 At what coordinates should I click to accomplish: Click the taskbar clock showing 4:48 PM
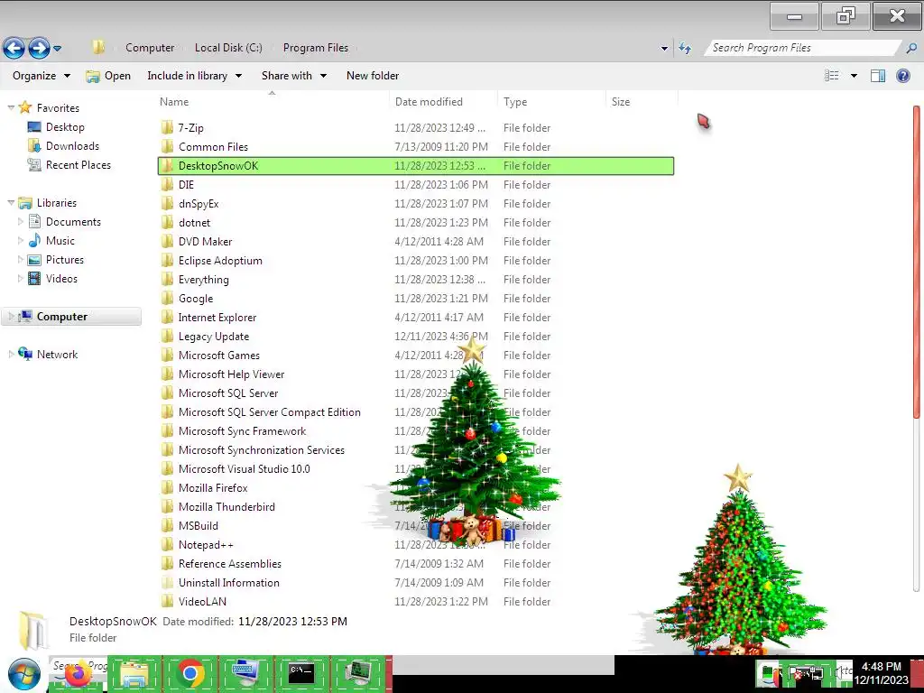[x=881, y=673]
